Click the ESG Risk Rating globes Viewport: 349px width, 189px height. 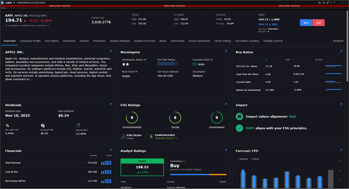click(168, 64)
